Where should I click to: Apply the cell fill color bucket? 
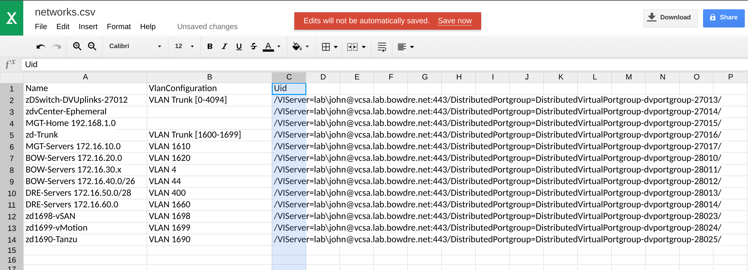click(297, 47)
